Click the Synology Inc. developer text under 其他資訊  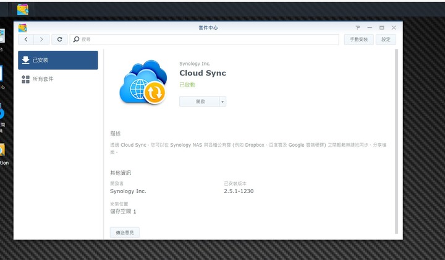pyautogui.click(x=128, y=191)
